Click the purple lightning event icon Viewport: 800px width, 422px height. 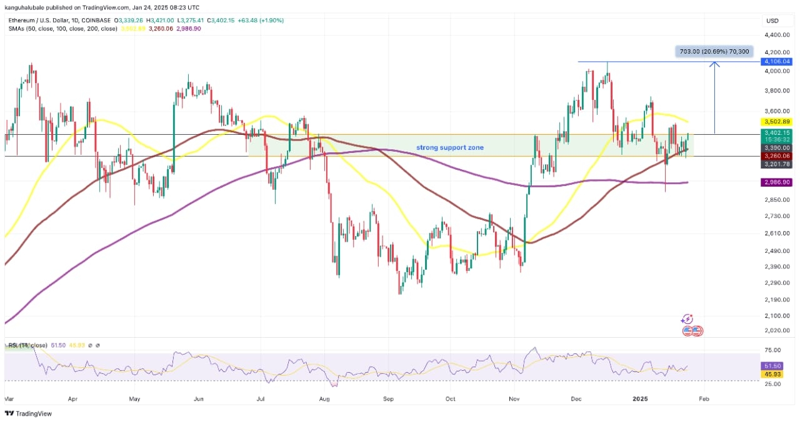[687, 319]
